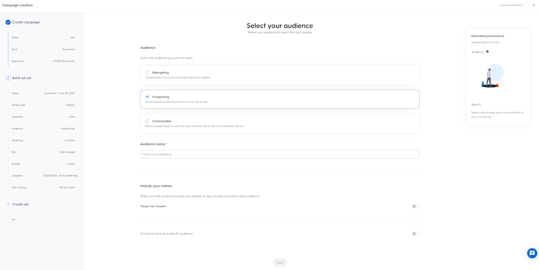This screenshot has width=539, height=270.
Task: Click the Spend limit sidebar entry
Action: tap(43, 61)
